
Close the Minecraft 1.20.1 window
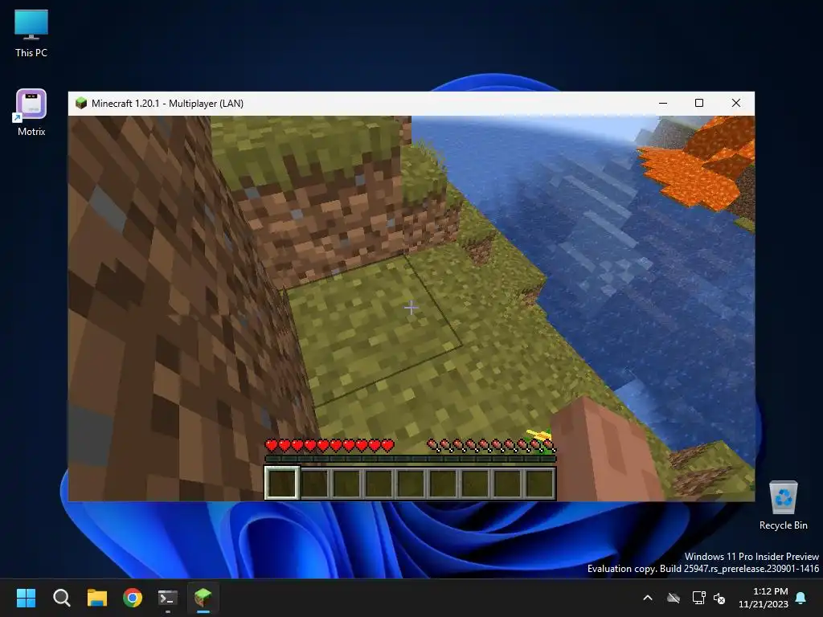736,103
